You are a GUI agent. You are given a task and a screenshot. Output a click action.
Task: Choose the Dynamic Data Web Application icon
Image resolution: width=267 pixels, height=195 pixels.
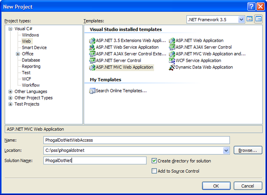tap(172, 67)
